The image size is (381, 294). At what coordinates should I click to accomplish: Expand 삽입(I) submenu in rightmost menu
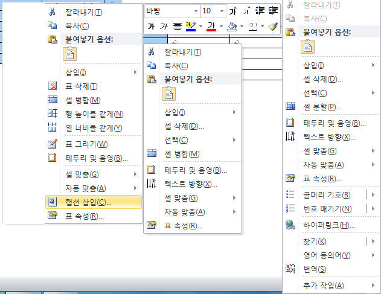tap(331, 65)
